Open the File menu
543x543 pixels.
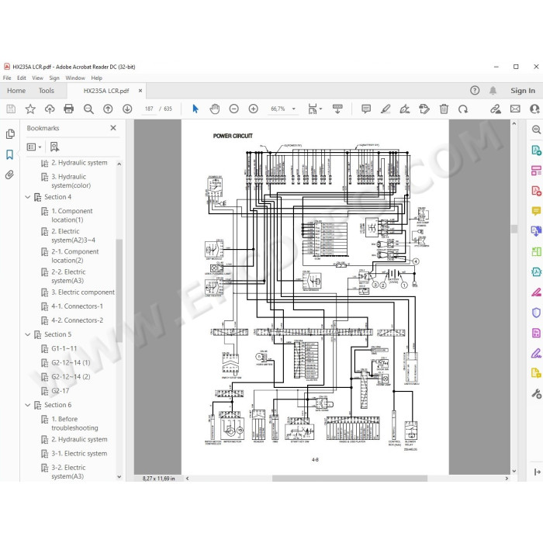pos(7,78)
